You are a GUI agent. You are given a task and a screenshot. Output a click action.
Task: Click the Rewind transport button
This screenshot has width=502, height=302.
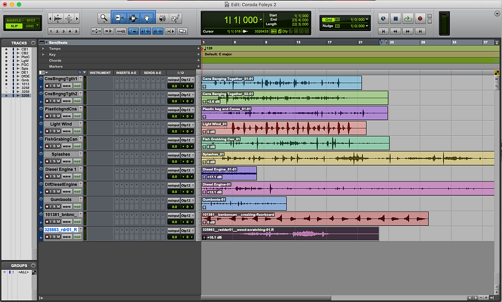point(395,31)
